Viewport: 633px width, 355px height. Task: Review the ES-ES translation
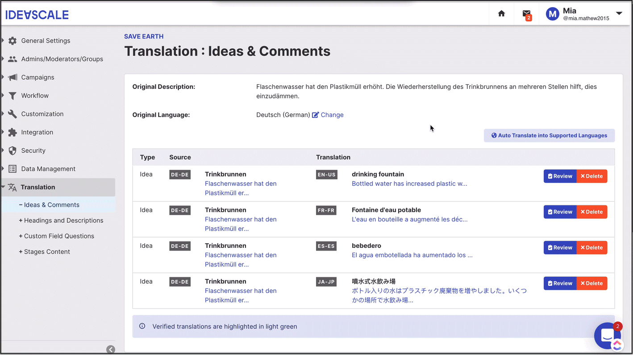pos(560,247)
